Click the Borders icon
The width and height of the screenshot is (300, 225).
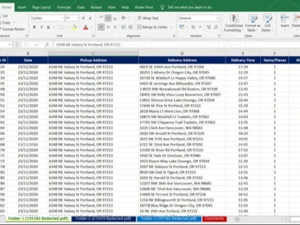coord(61,27)
